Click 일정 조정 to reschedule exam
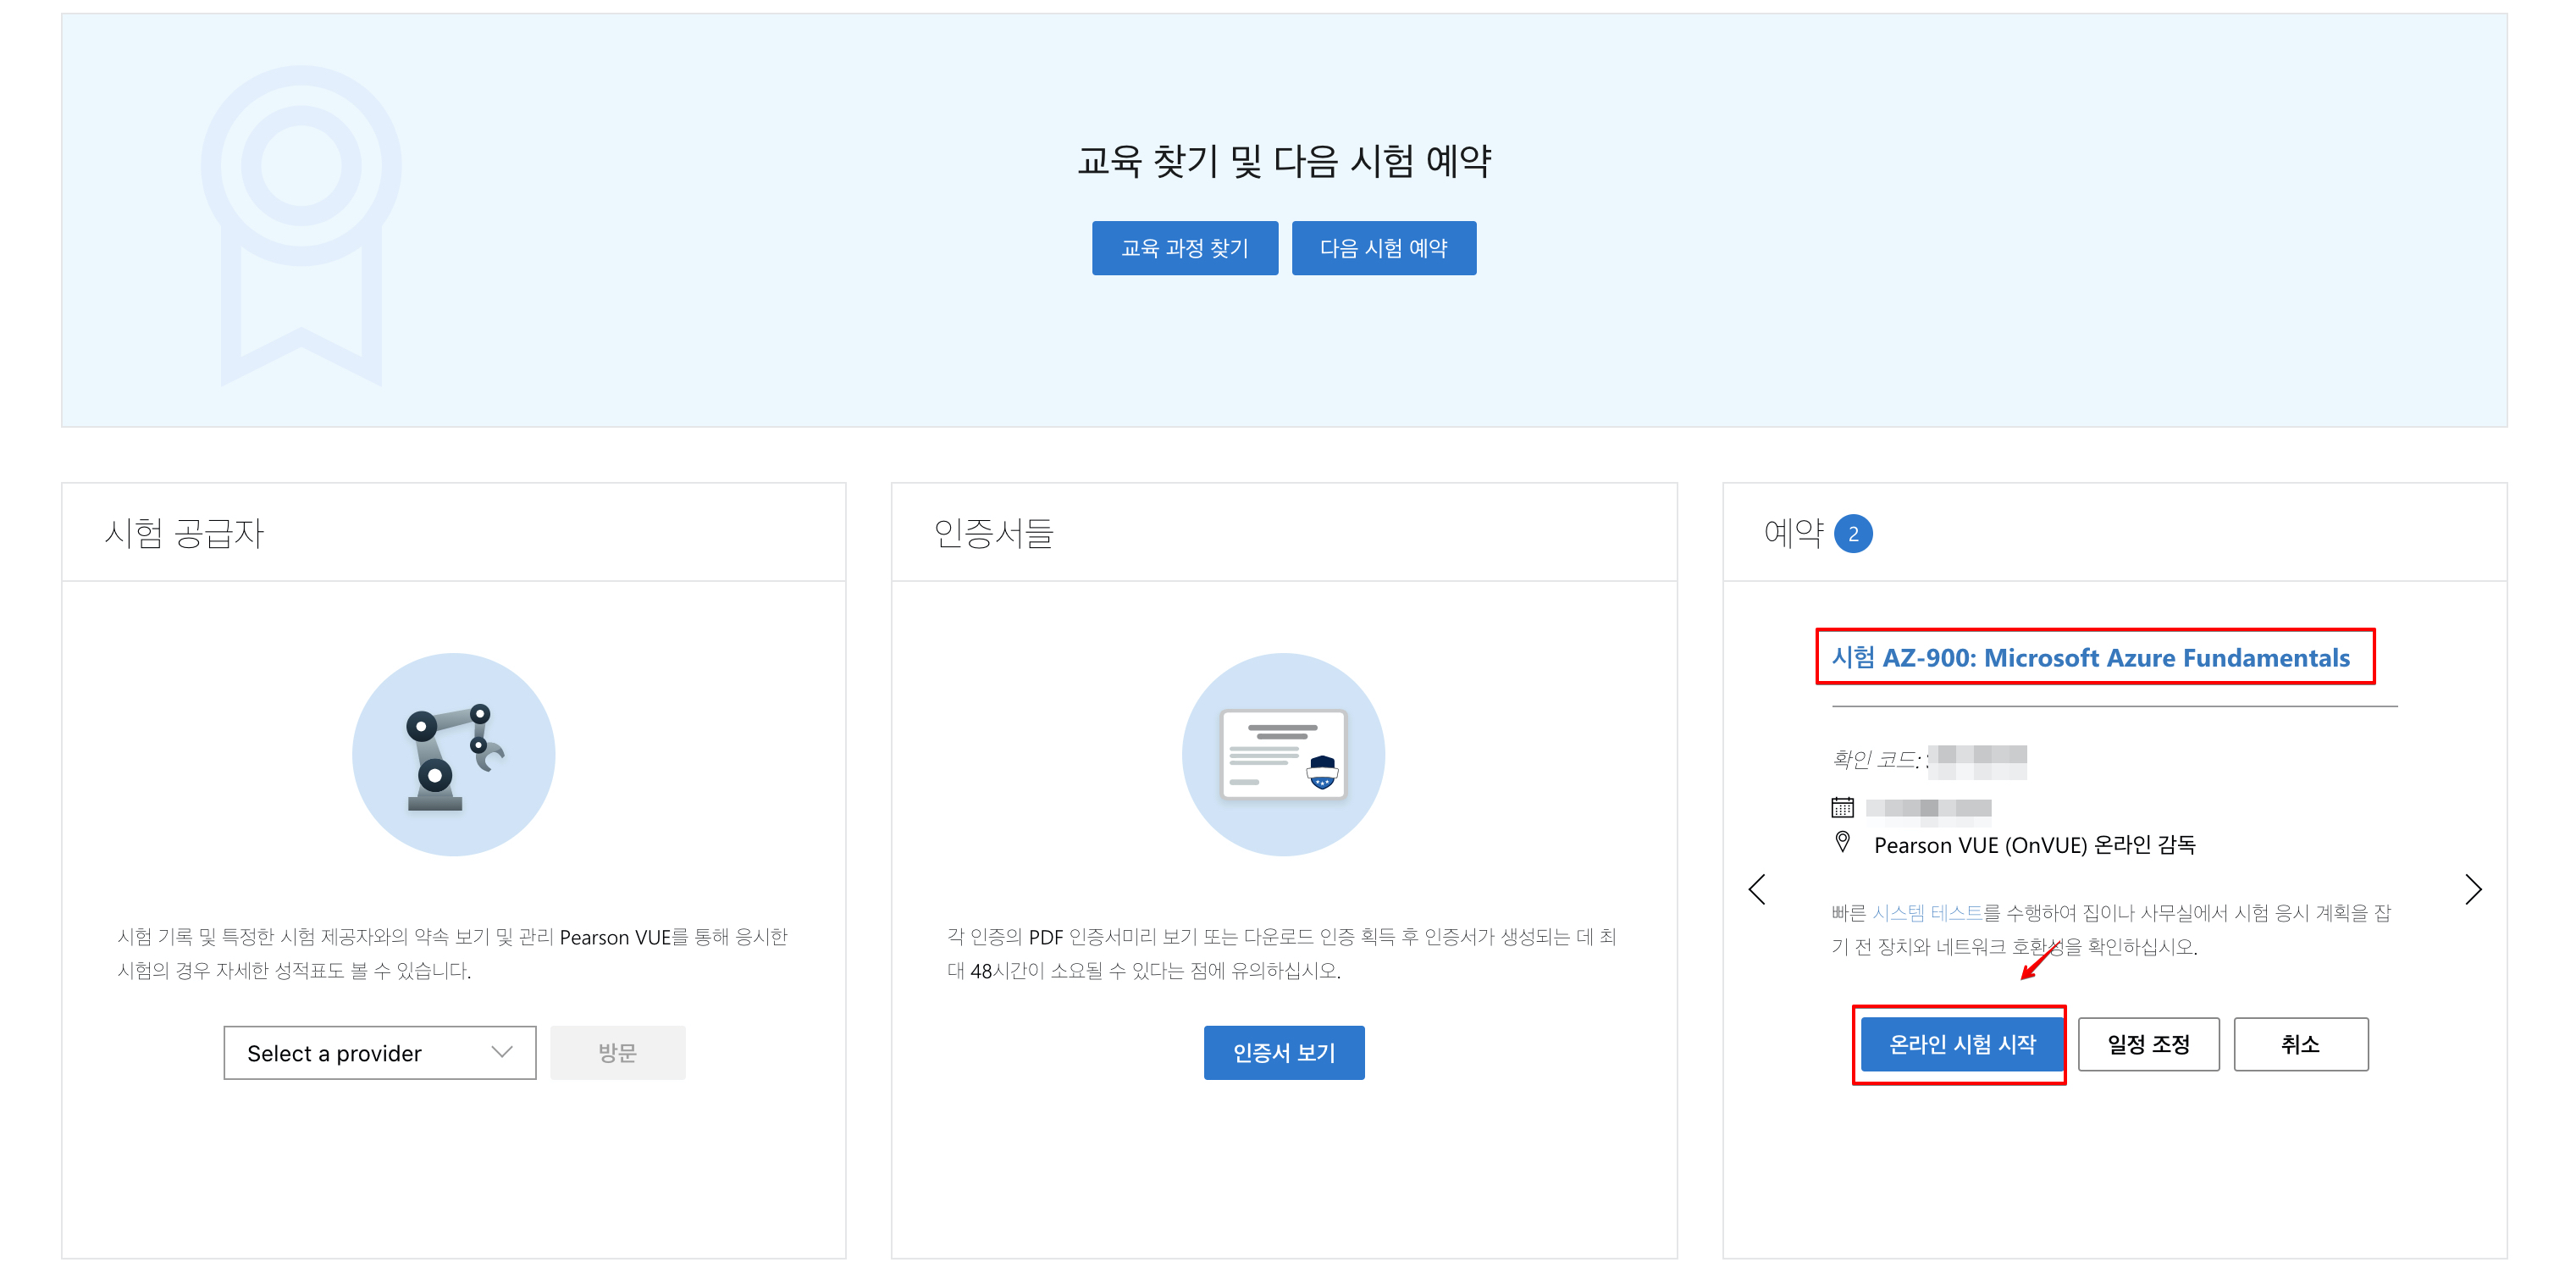Viewport: 2576px width, 1279px height. (x=2148, y=1044)
